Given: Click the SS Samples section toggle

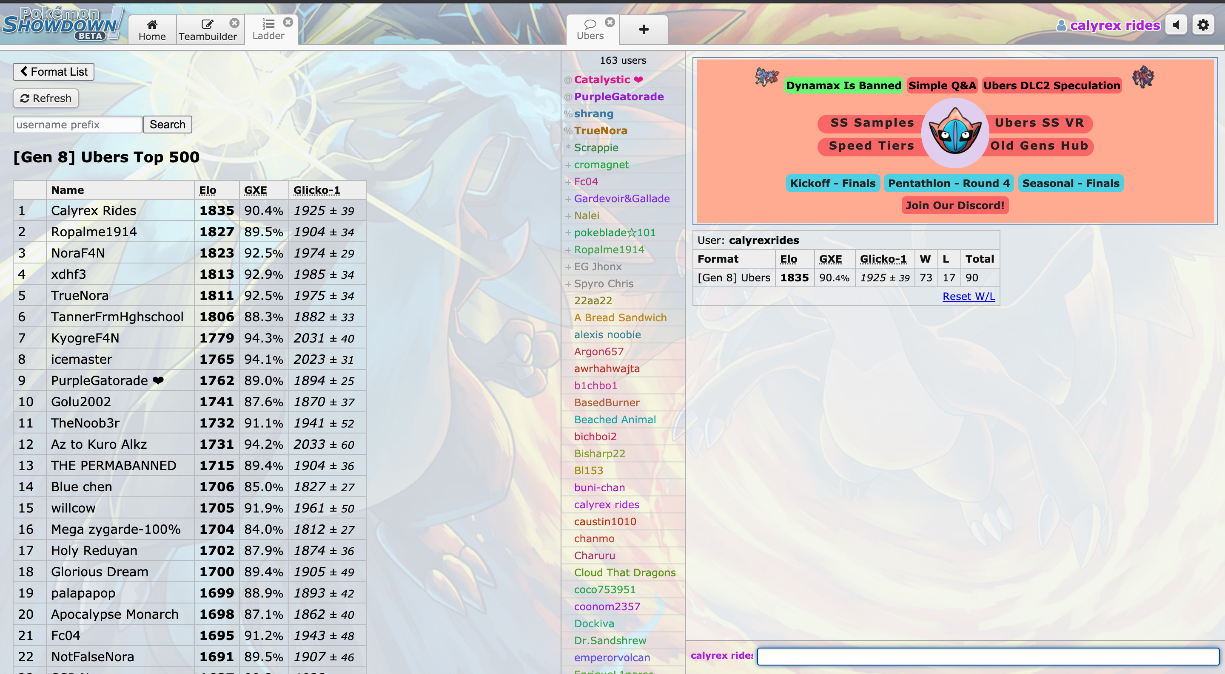Looking at the screenshot, I should pos(871,122).
